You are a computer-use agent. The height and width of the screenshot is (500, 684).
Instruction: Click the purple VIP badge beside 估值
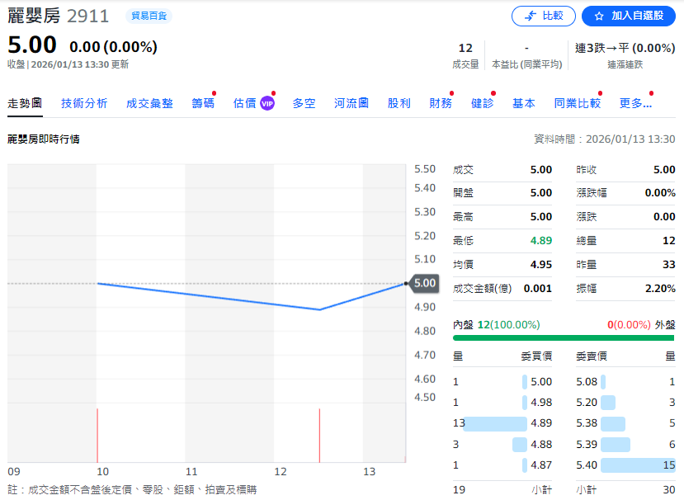click(267, 103)
